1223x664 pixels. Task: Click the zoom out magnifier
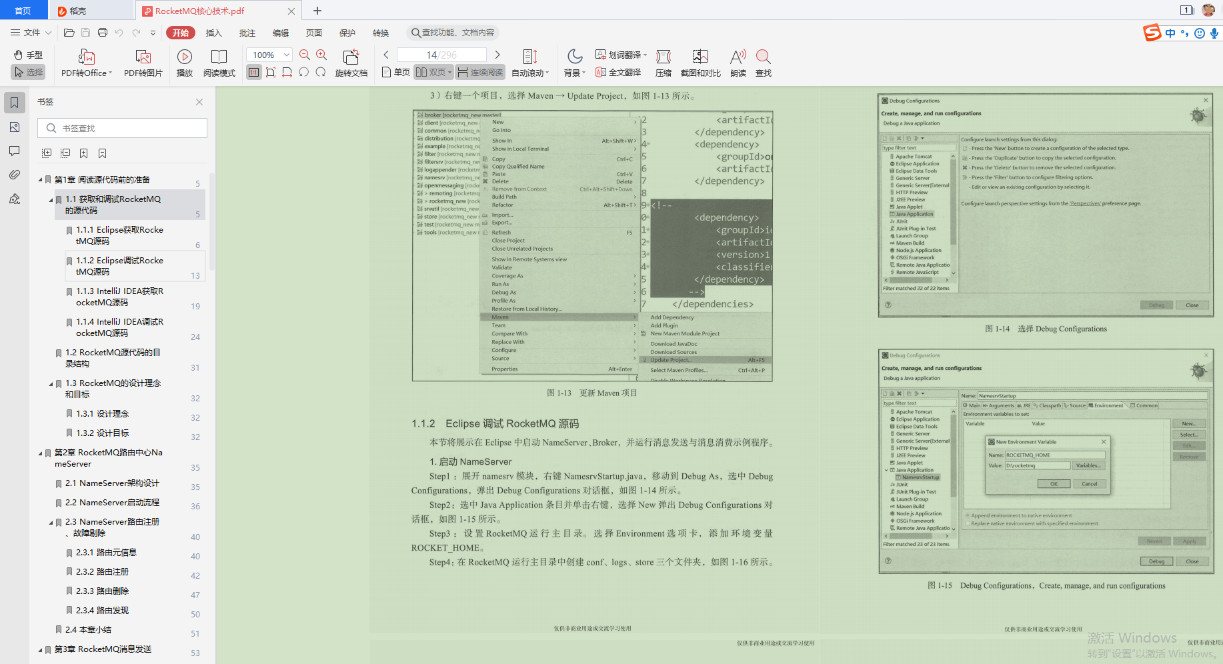[x=305, y=55]
